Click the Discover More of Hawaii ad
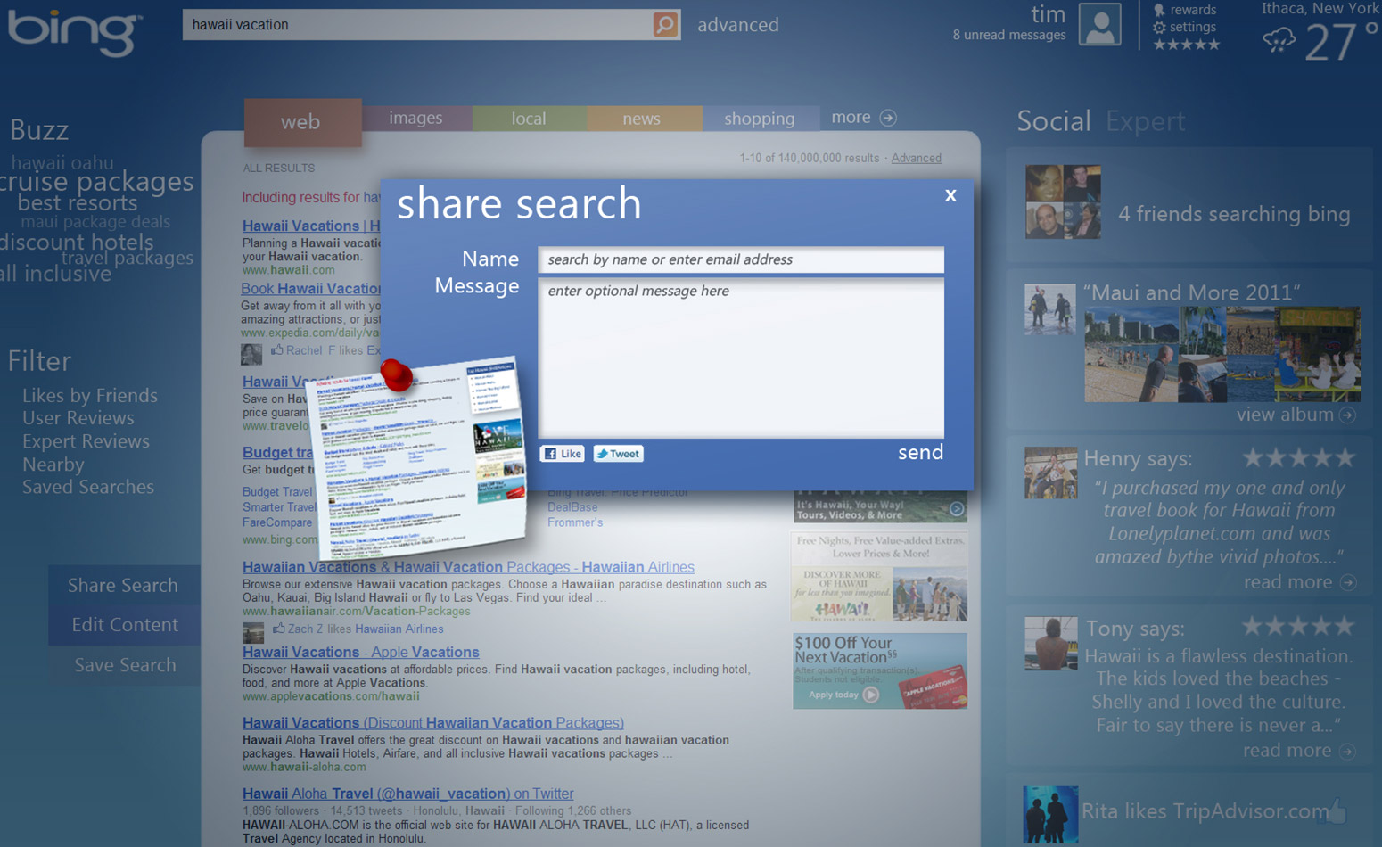The width and height of the screenshot is (1382, 847). point(879,577)
